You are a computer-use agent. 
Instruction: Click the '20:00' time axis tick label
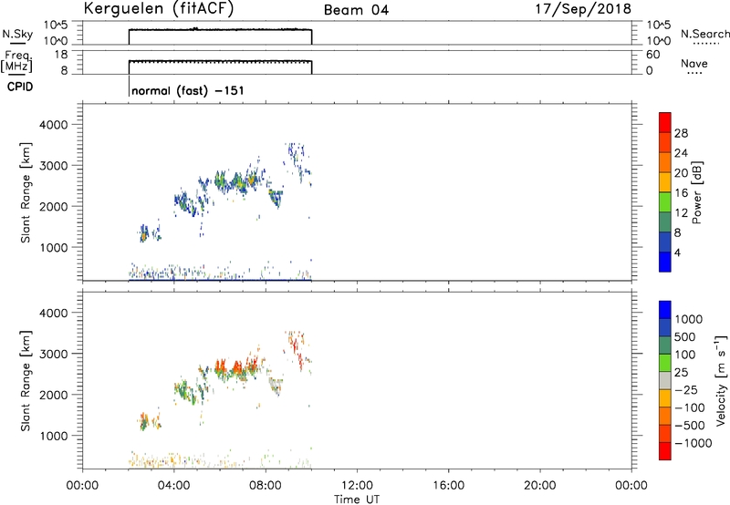pyautogui.click(x=539, y=486)
